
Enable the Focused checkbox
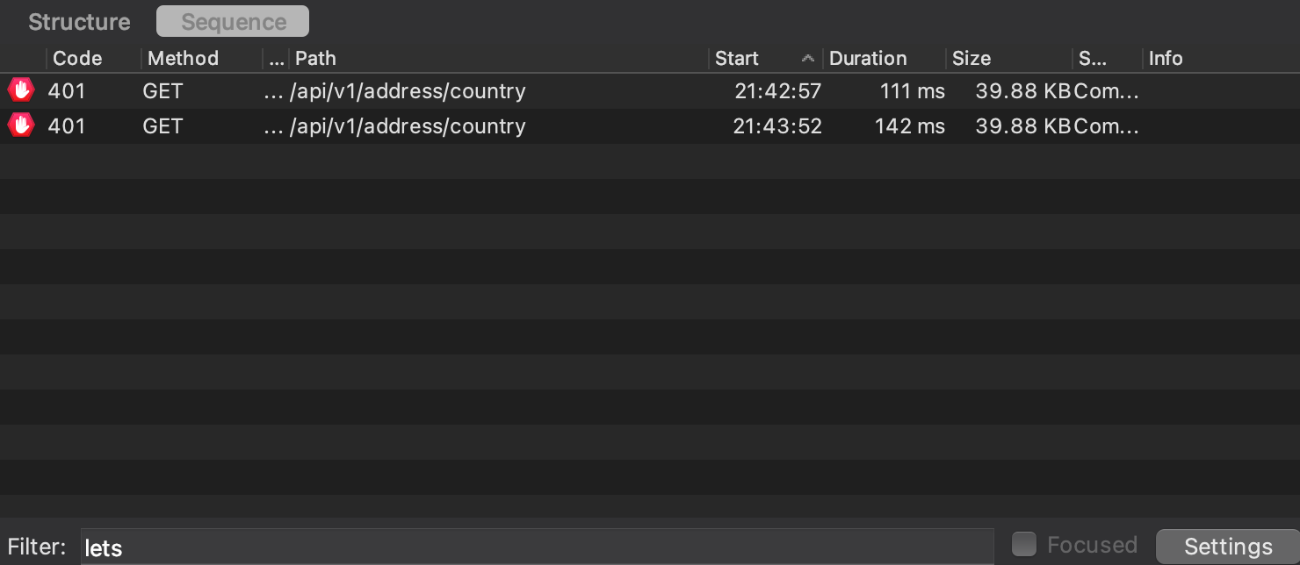coord(1023,545)
